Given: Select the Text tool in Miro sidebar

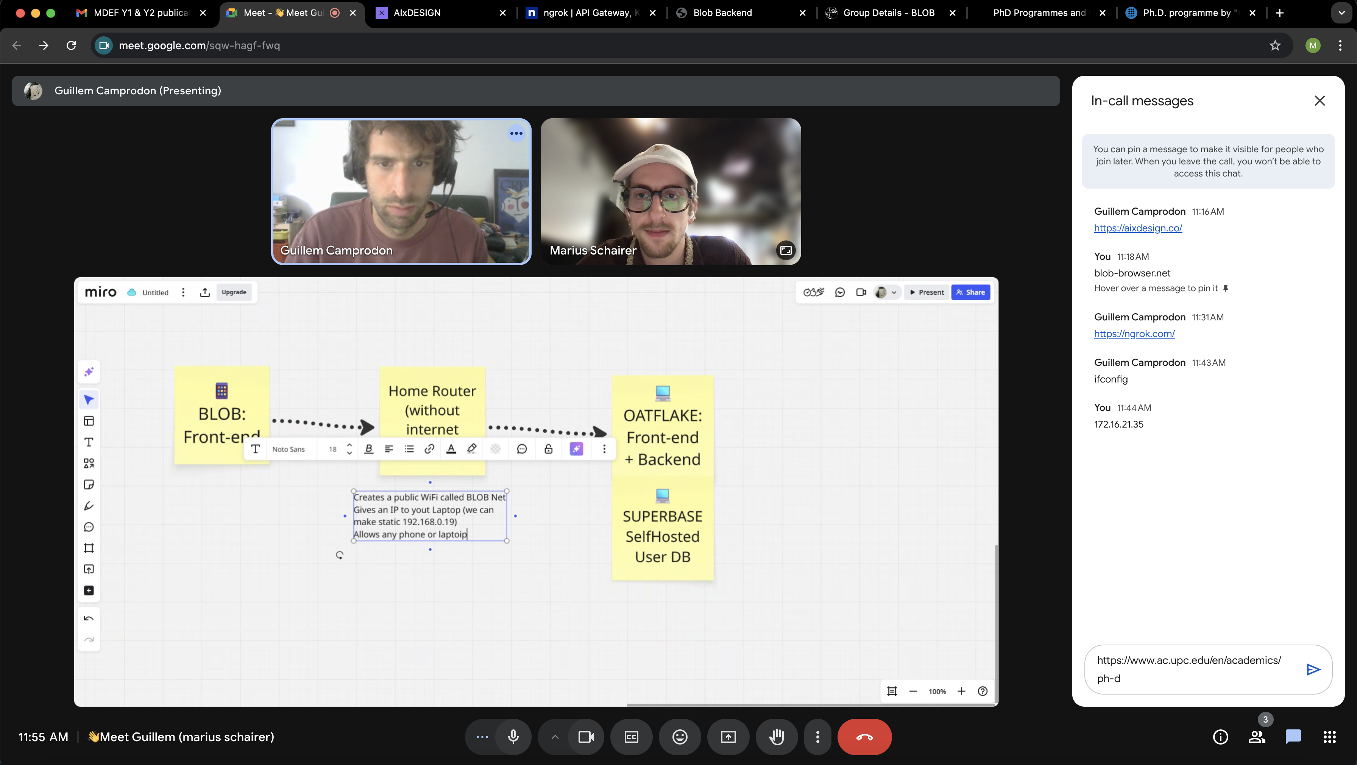Looking at the screenshot, I should coord(89,442).
